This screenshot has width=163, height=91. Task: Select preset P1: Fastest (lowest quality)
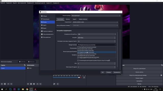(x=97, y=47)
